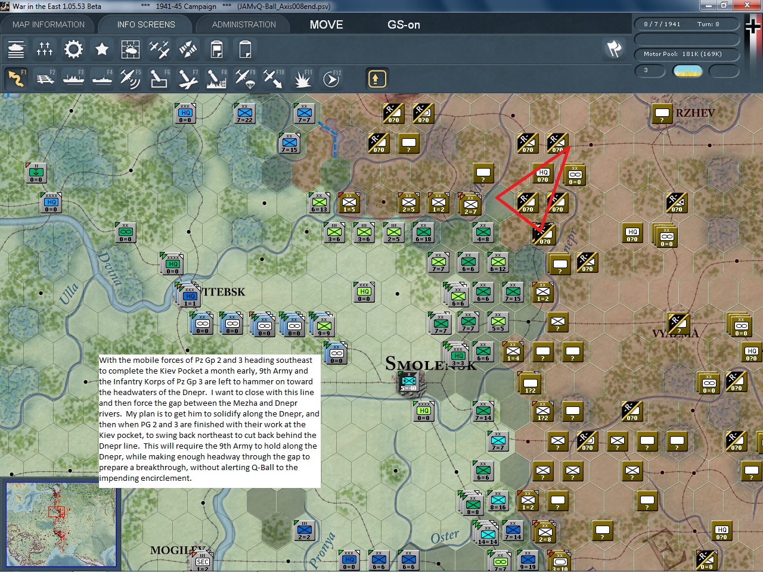Click the MOVE mode label
This screenshot has width=763, height=572.
(x=326, y=24)
